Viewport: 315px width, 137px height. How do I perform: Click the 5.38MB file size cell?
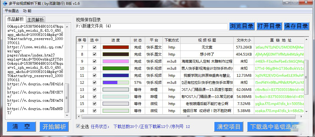[244, 111]
